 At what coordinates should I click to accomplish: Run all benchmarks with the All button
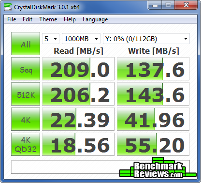[26, 44]
